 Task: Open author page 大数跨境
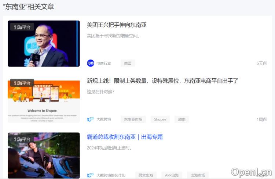pos(104,119)
